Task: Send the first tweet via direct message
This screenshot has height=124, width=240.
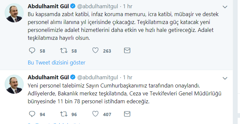Action: 127,50
